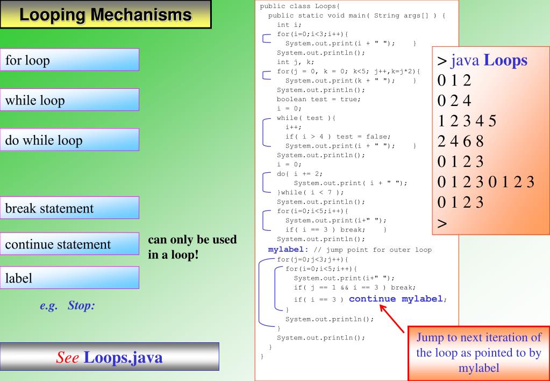
Task: Click the output line '0 2 4'
Action: click(454, 101)
